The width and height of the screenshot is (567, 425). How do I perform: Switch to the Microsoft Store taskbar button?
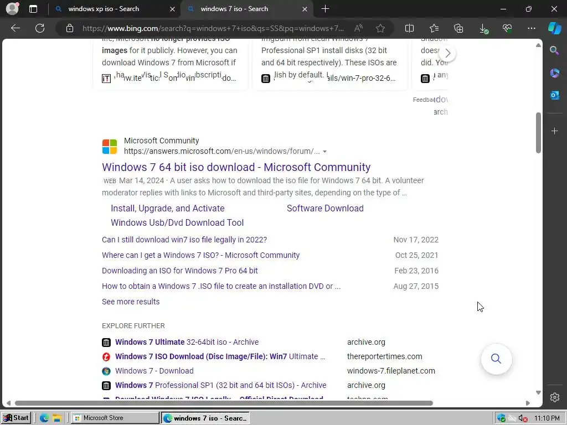[115, 418]
